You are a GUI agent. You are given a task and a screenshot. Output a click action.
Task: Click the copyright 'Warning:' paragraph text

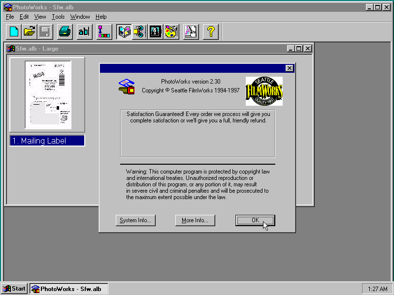point(197,184)
